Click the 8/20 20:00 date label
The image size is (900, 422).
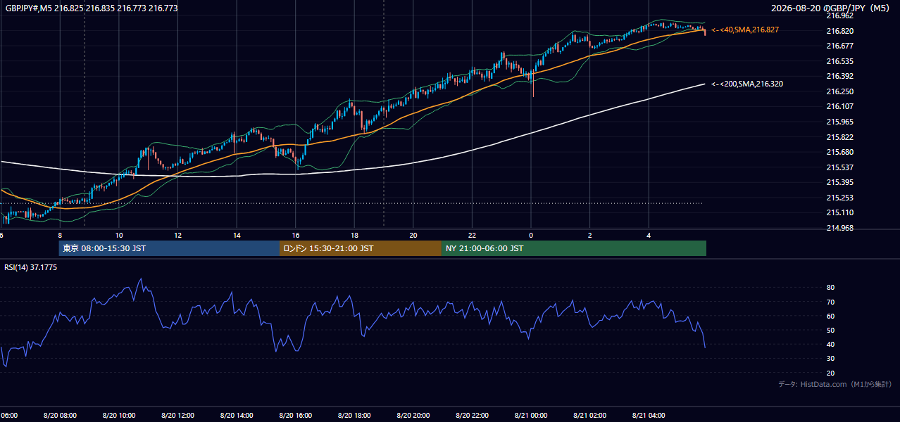pyautogui.click(x=413, y=415)
